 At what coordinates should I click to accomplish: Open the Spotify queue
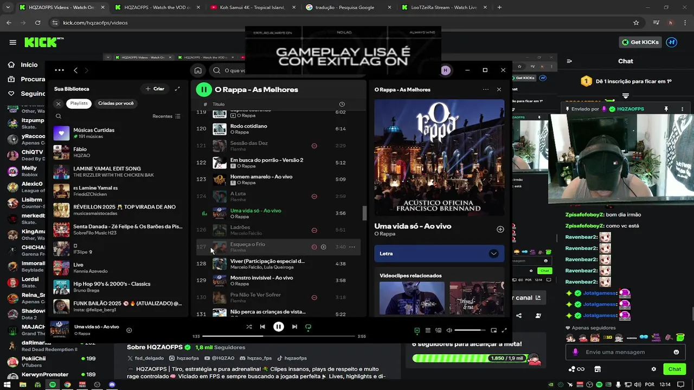point(428,330)
